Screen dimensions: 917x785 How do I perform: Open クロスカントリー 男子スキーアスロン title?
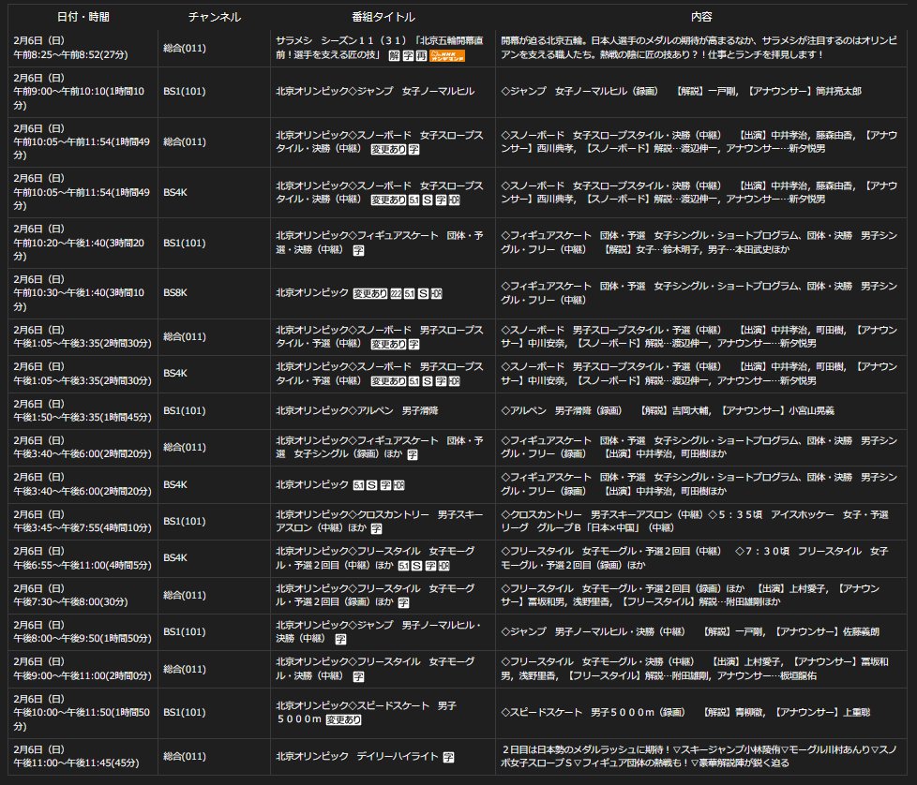[380, 521]
